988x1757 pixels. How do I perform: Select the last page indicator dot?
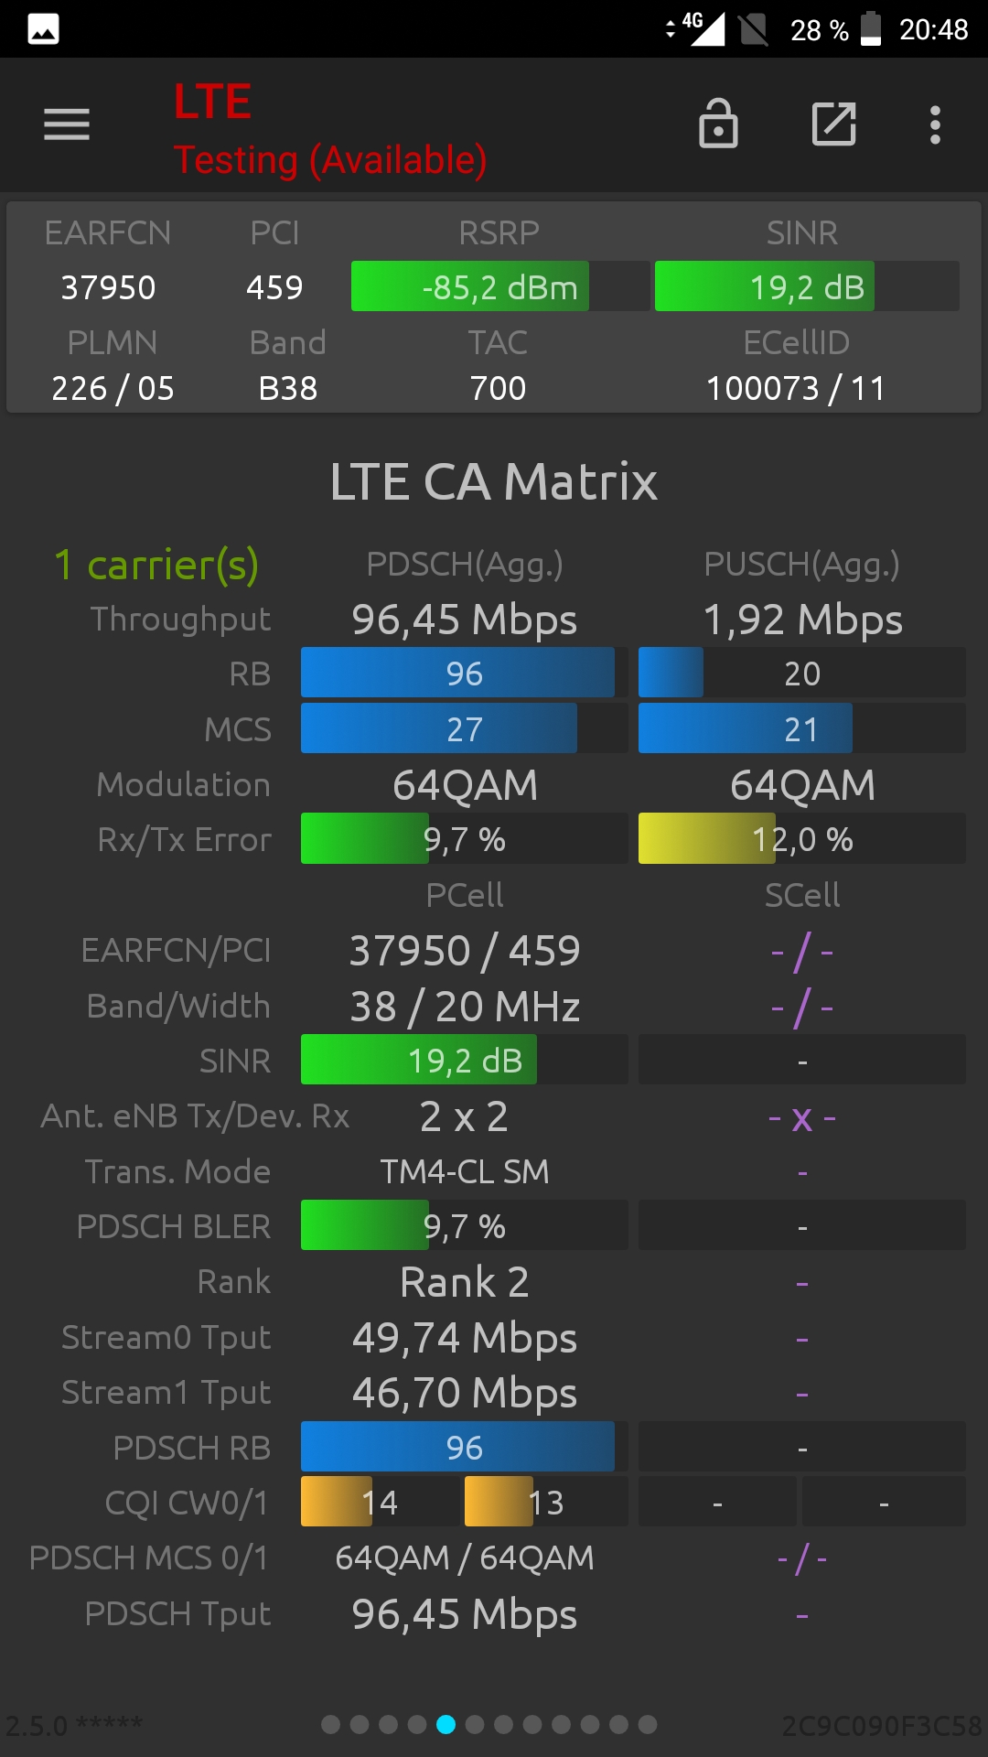click(648, 1724)
